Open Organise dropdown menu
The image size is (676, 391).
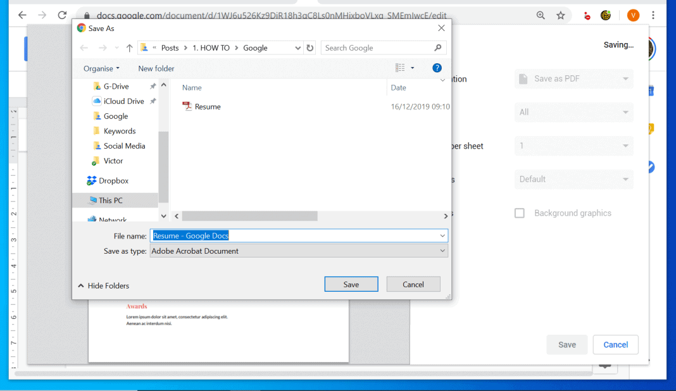point(101,68)
